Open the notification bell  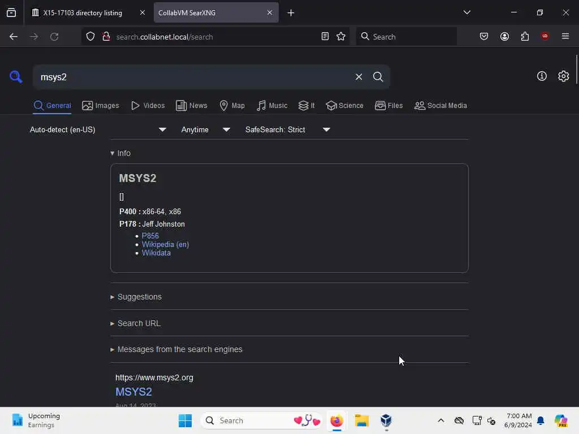[541, 420]
